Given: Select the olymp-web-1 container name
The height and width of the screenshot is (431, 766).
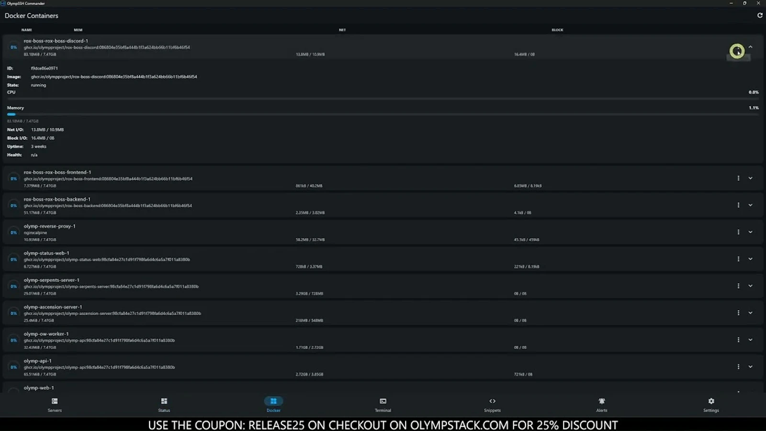Looking at the screenshot, I should 39,388.
